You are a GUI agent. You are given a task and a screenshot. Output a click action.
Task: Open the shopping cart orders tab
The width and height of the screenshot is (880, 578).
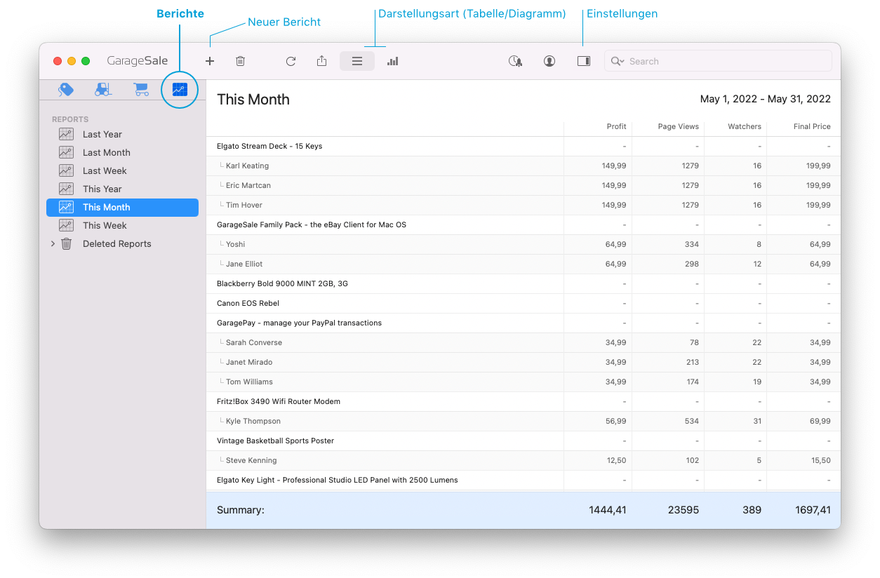pyautogui.click(x=141, y=90)
